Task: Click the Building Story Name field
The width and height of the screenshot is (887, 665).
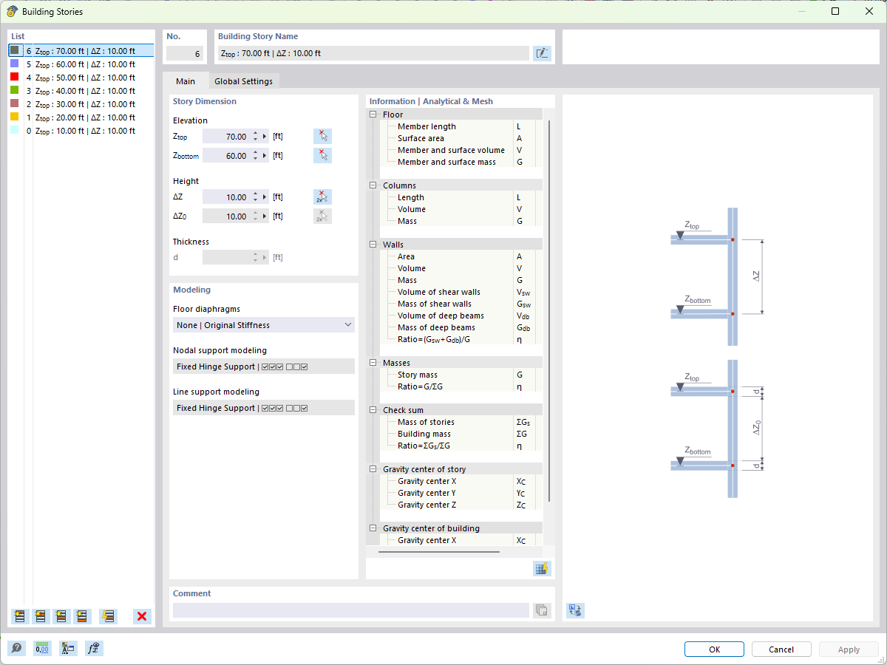Action: pos(373,53)
